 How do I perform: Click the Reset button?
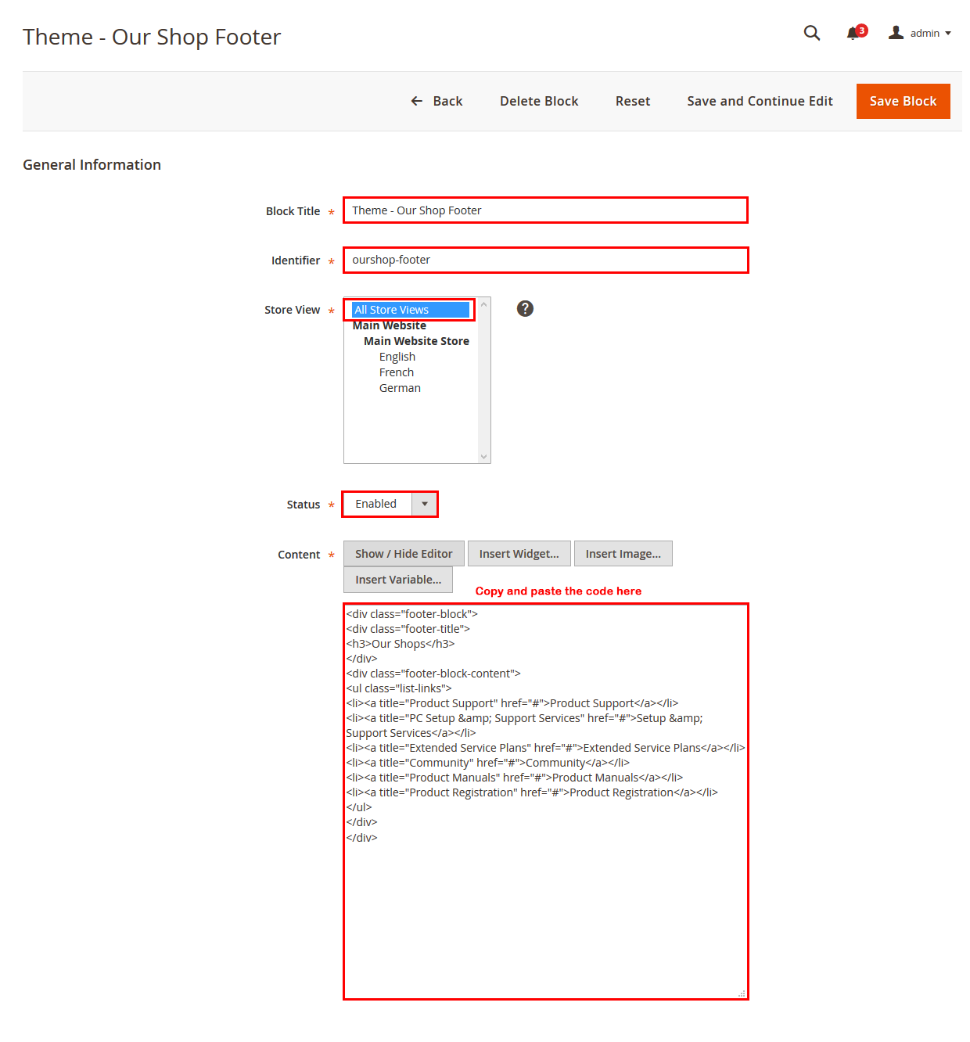point(633,101)
